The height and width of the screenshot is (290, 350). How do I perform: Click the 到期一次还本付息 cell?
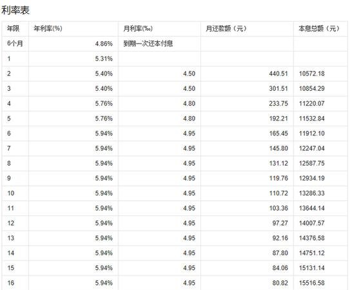coord(148,44)
